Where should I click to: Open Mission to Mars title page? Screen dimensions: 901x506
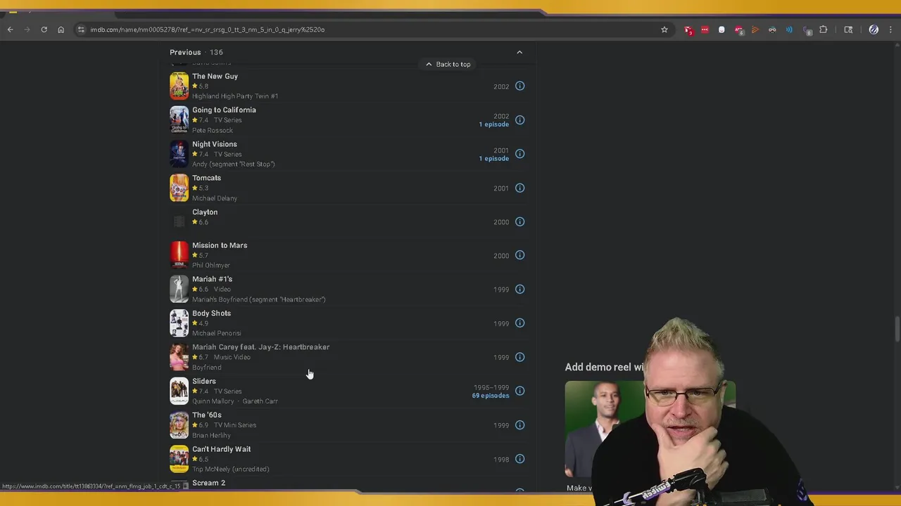tap(220, 245)
